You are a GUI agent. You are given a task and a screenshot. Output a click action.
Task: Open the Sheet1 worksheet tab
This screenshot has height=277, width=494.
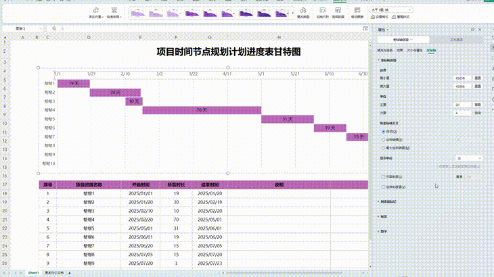[x=33, y=272]
